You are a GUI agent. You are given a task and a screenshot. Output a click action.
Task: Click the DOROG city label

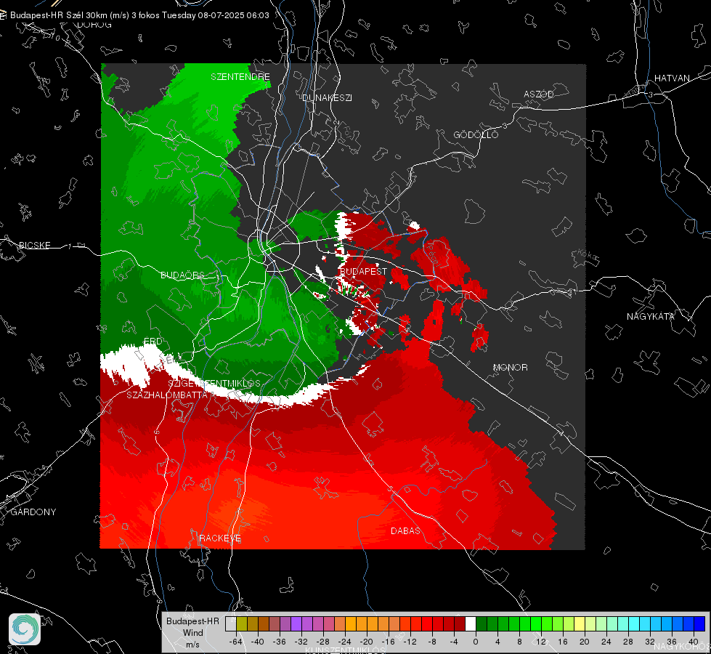94,25
